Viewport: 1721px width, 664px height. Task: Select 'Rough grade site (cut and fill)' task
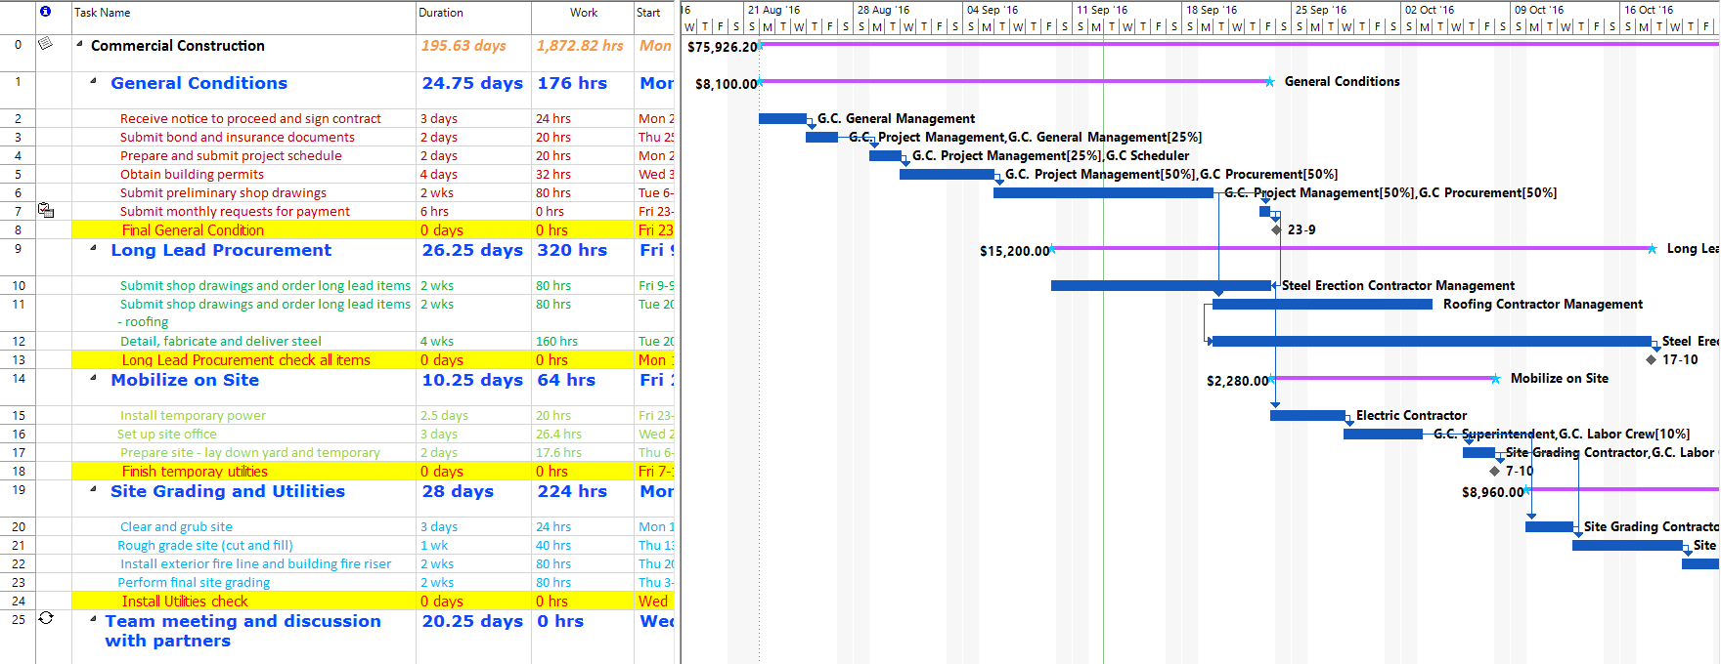(205, 545)
